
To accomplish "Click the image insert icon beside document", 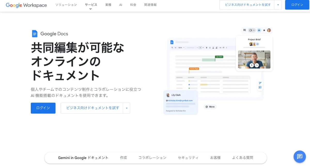I will click(260, 87).
